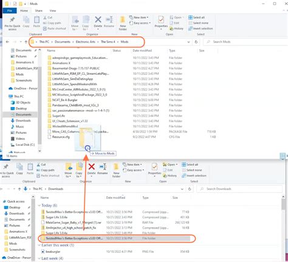Click Select all in the Mods window
The width and height of the screenshot is (288, 262).
(x=196, y=18)
